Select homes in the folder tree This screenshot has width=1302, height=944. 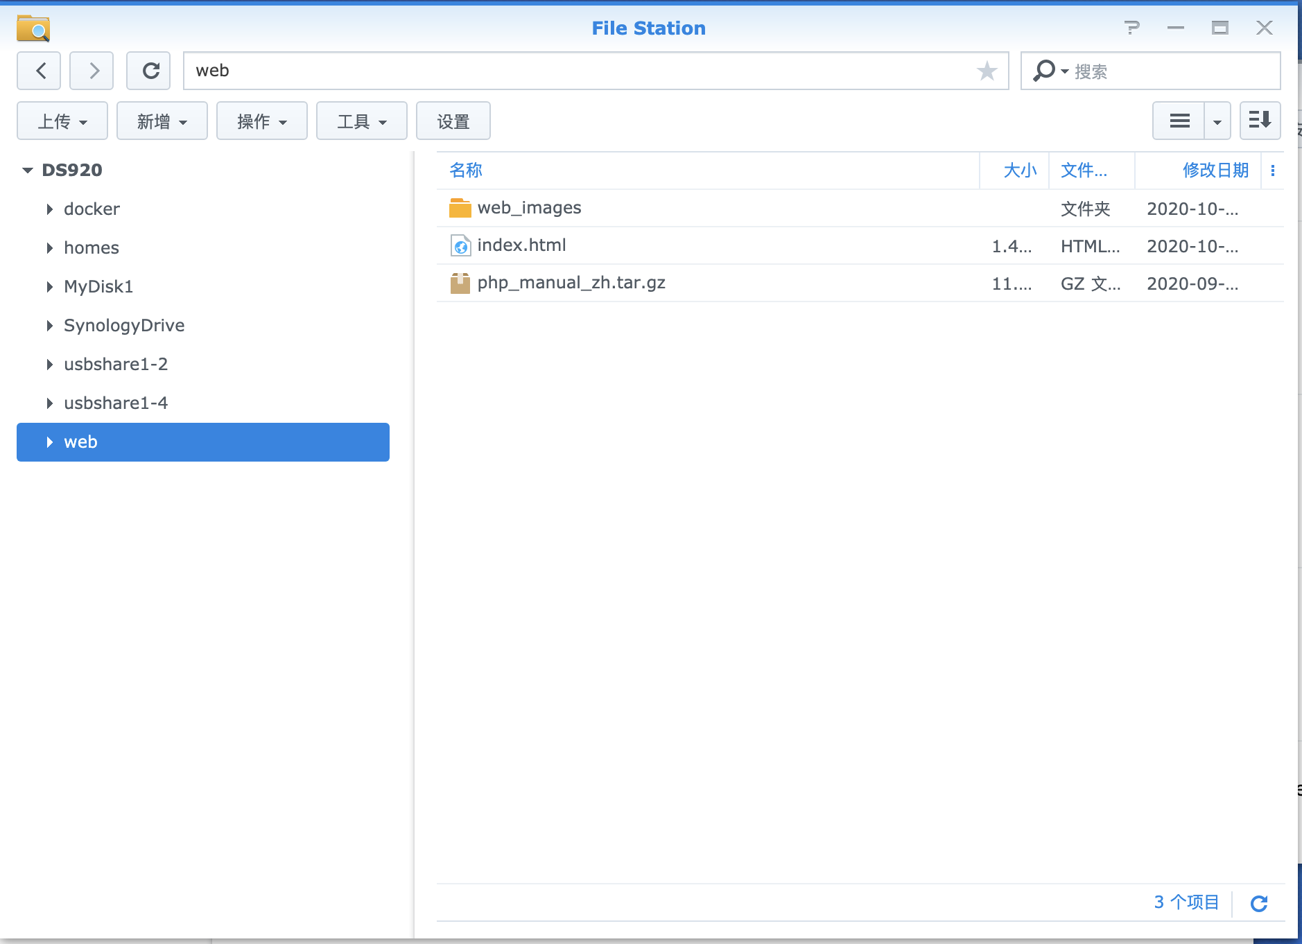(92, 247)
